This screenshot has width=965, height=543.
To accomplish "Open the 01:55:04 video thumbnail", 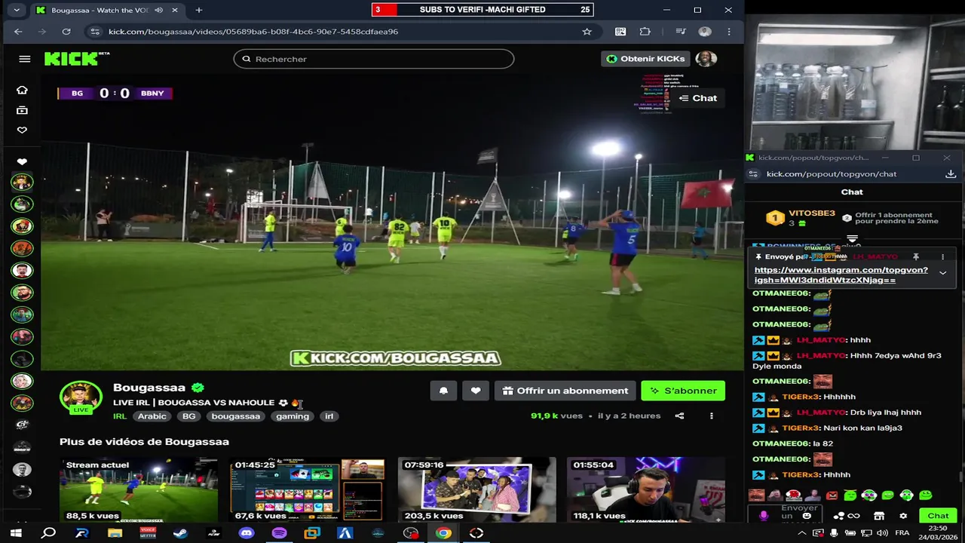I will coord(645,489).
